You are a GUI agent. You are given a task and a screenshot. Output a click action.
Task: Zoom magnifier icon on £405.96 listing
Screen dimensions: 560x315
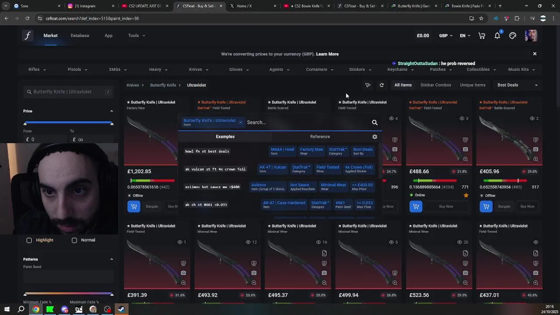(x=536, y=159)
